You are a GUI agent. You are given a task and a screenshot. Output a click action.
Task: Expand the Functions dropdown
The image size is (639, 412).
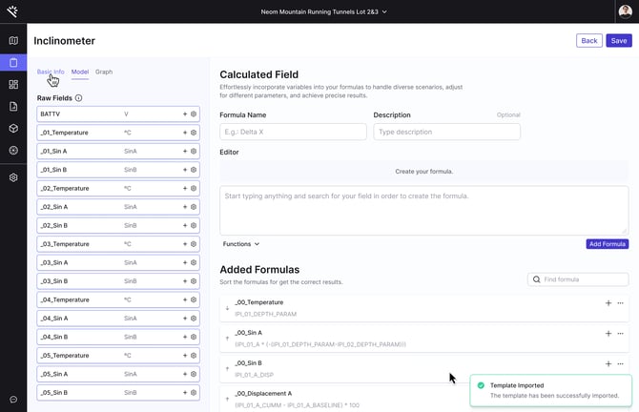[x=241, y=244]
